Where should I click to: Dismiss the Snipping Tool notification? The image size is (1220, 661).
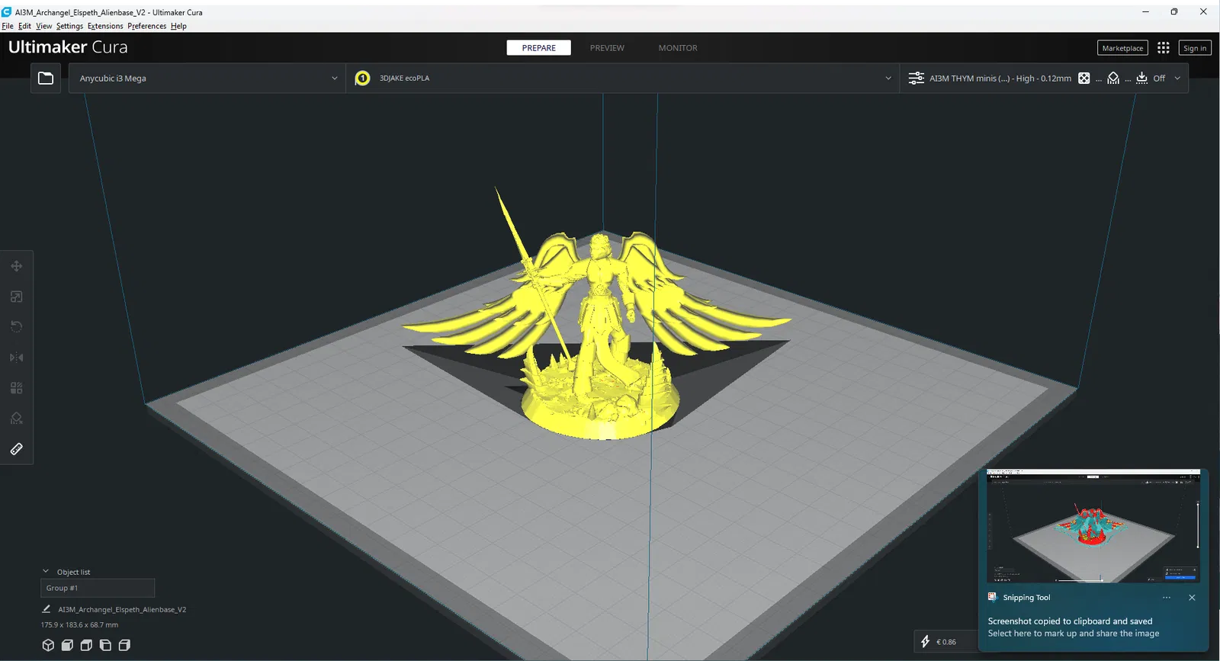point(1192,598)
